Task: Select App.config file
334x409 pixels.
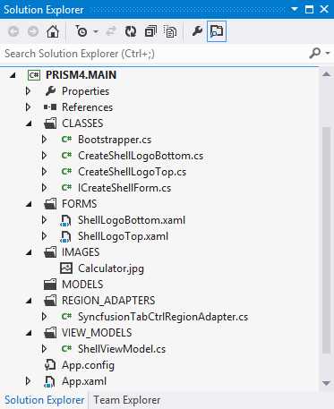Action: pyautogui.click(x=88, y=365)
